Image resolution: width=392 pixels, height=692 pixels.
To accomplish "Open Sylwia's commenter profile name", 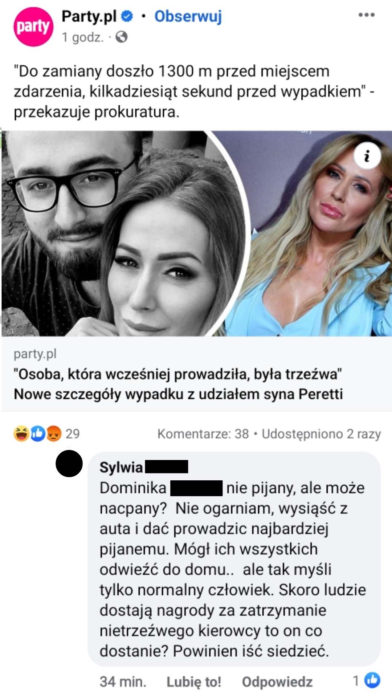I will [144, 467].
